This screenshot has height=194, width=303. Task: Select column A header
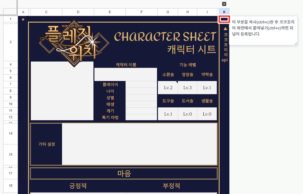[x=23, y=12]
